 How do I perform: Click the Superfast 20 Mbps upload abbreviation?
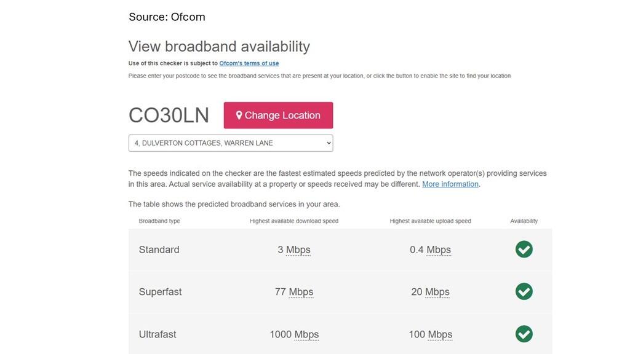437,292
